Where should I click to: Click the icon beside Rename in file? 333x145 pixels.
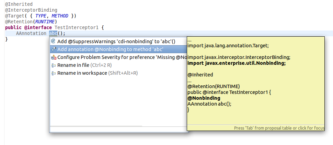(53, 65)
